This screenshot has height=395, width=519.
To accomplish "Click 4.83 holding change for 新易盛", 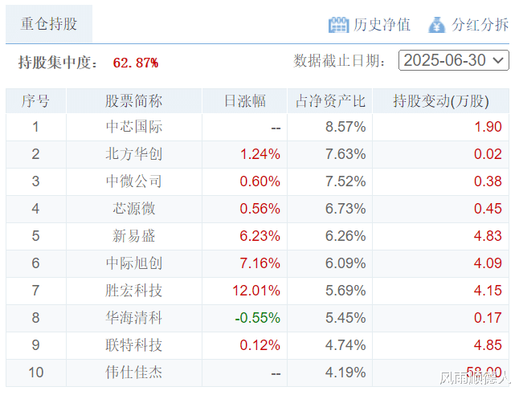I will (x=488, y=236).
